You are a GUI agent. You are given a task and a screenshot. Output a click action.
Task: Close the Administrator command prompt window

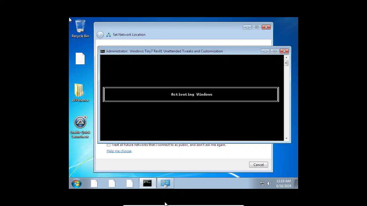pyautogui.click(x=284, y=51)
